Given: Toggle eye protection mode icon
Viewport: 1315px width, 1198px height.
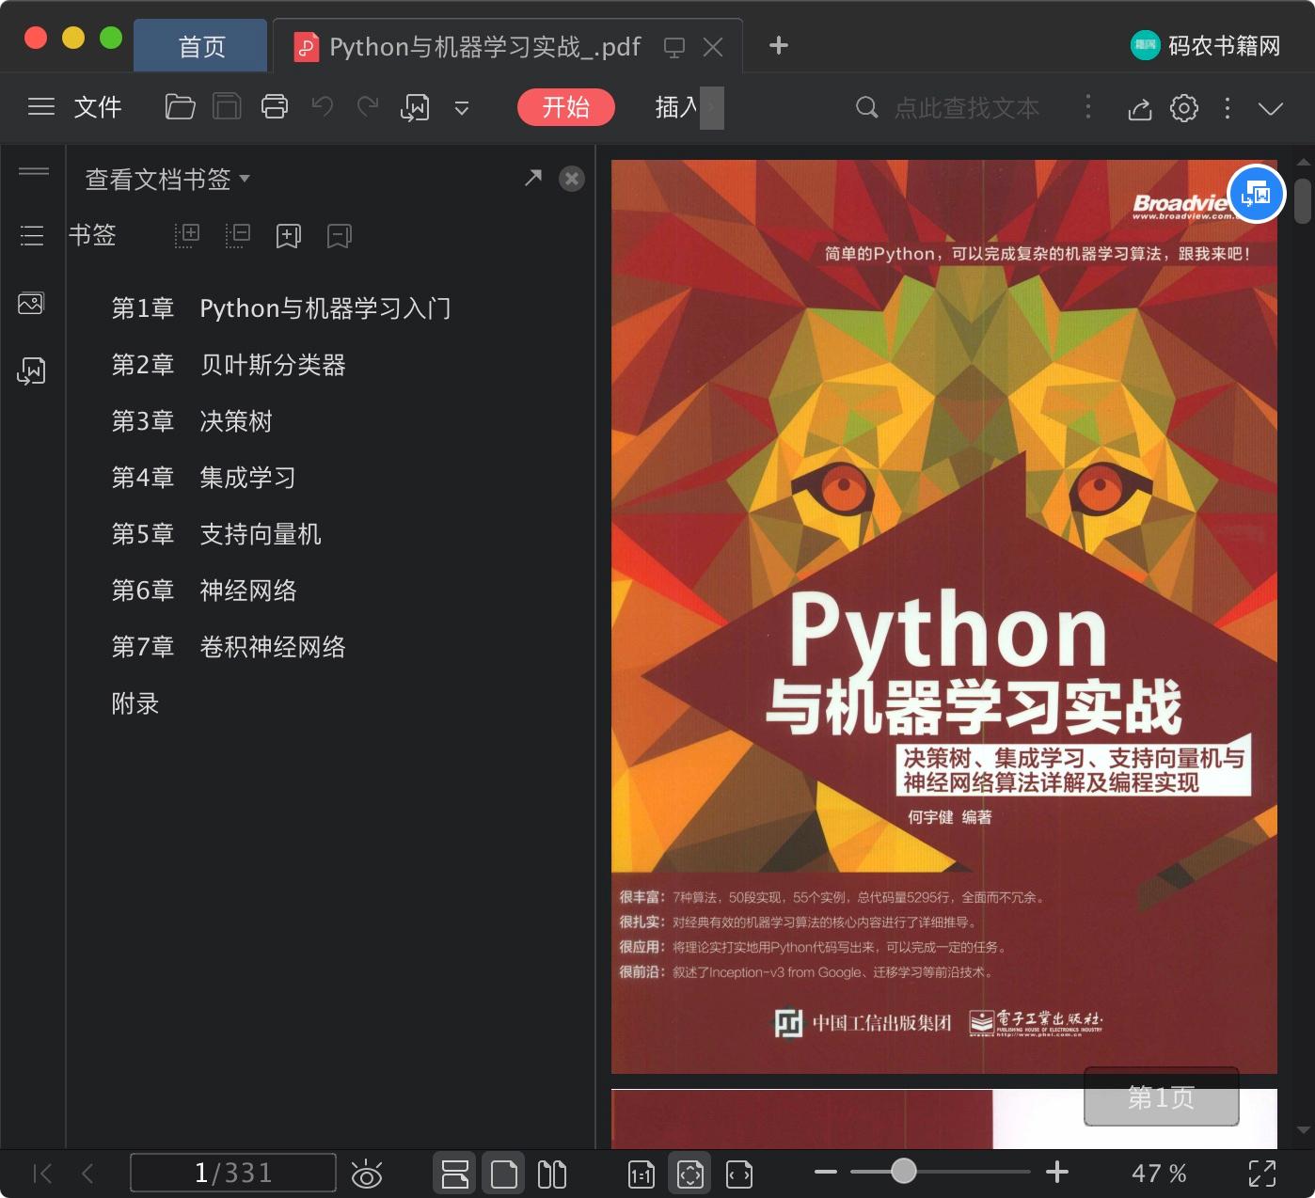Looking at the screenshot, I should point(366,1174).
